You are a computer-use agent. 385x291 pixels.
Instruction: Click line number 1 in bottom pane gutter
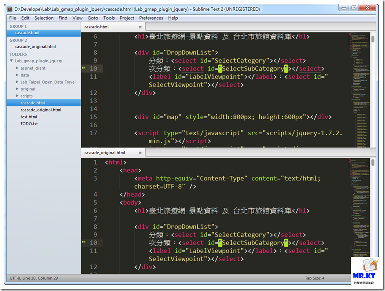[x=95, y=162]
